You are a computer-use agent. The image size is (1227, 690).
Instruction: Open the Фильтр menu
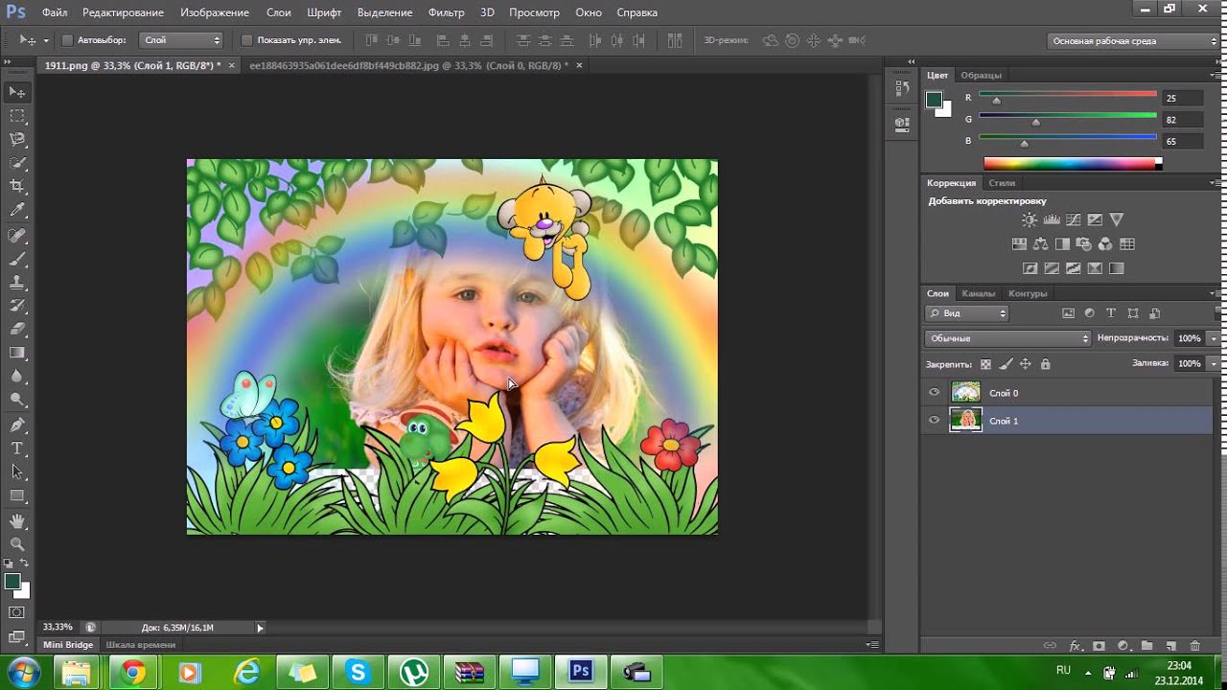click(446, 12)
